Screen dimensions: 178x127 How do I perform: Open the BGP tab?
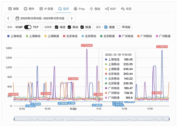point(110,9)
